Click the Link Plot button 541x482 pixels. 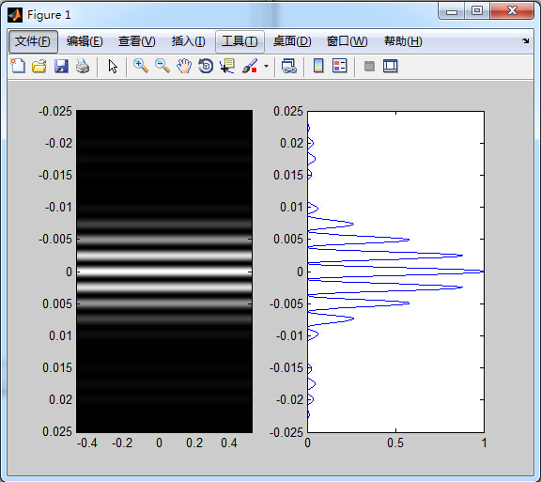[x=289, y=66]
